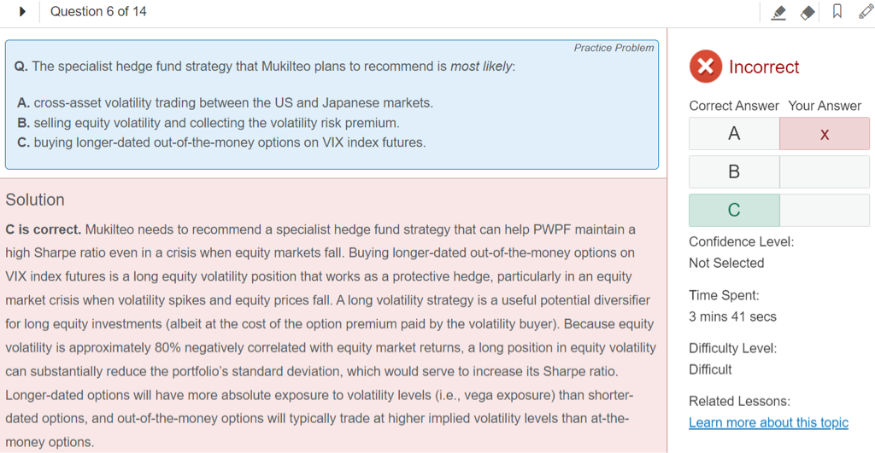The height and width of the screenshot is (453, 875).
Task: Select the eraser tool
Action: pyautogui.click(x=807, y=12)
